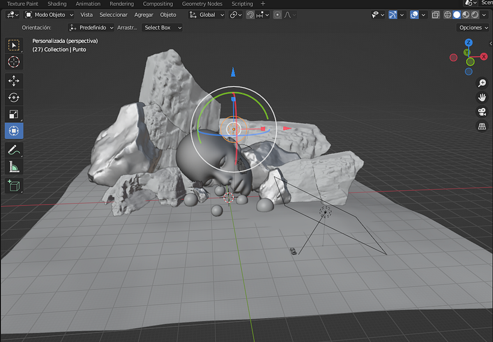Toggle X-ray display mode
The image size is (493, 342).
(x=436, y=15)
